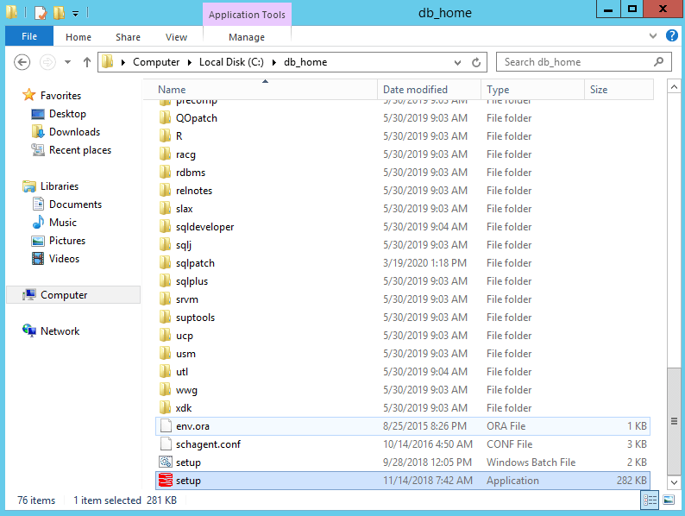Switch to the Home ribbon tab
The width and height of the screenshot is (685, 516).
point(79,37)
